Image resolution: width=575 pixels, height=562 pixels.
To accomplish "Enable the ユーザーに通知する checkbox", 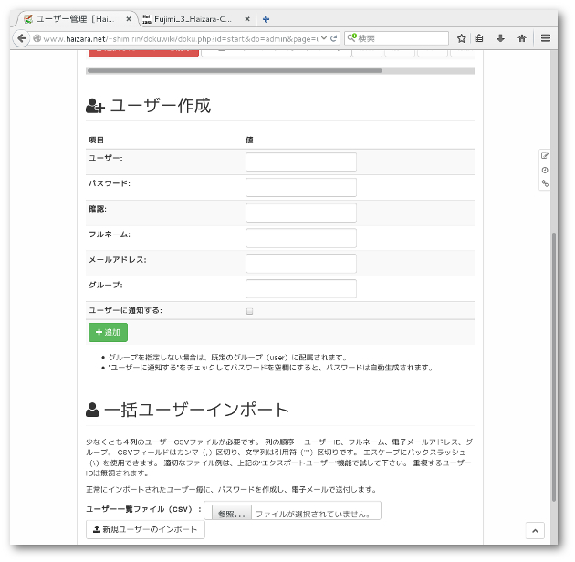I will tap(249, 311).
